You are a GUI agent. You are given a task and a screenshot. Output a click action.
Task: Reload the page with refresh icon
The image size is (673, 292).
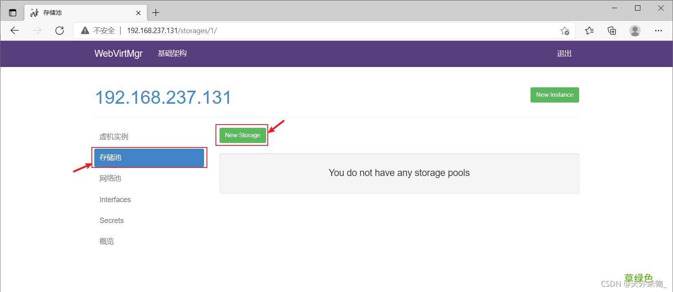[60, 31]
